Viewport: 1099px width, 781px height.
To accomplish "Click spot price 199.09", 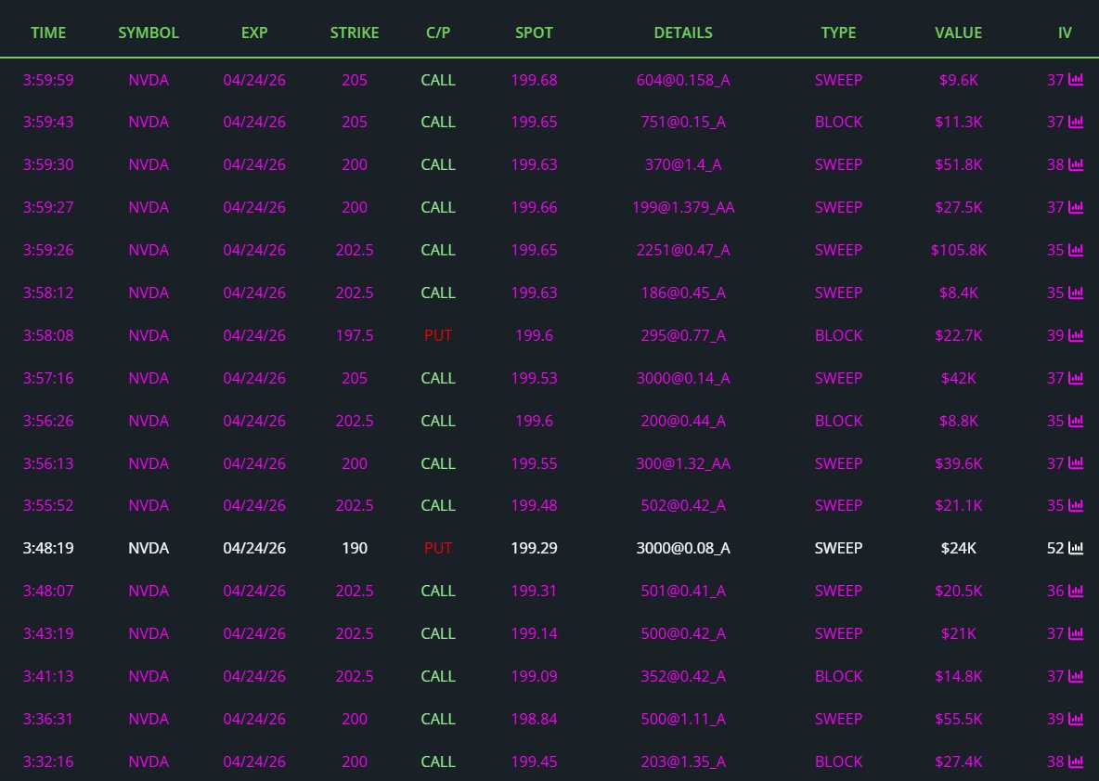I will click(x=534, y=677).
